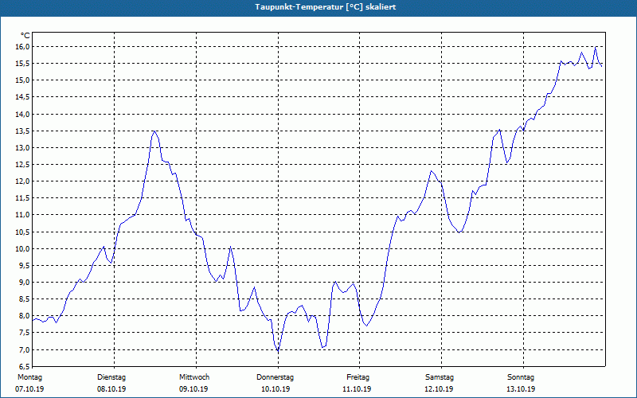
Task: Click the Mittwoch day label
Action: 194,377
